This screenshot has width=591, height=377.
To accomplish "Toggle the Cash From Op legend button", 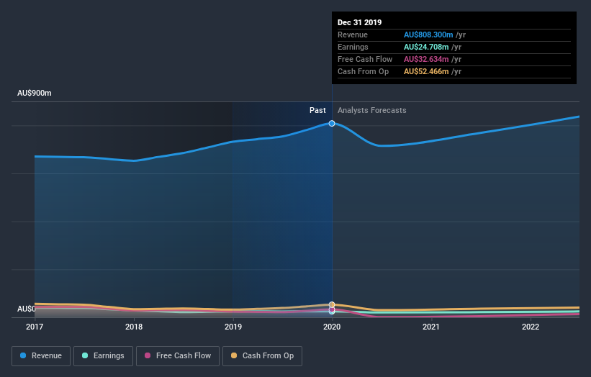I will pos(262,356).
